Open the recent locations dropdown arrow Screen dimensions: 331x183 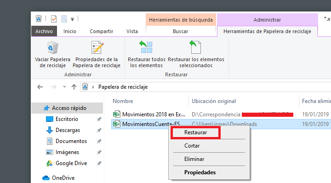point(64,87)
